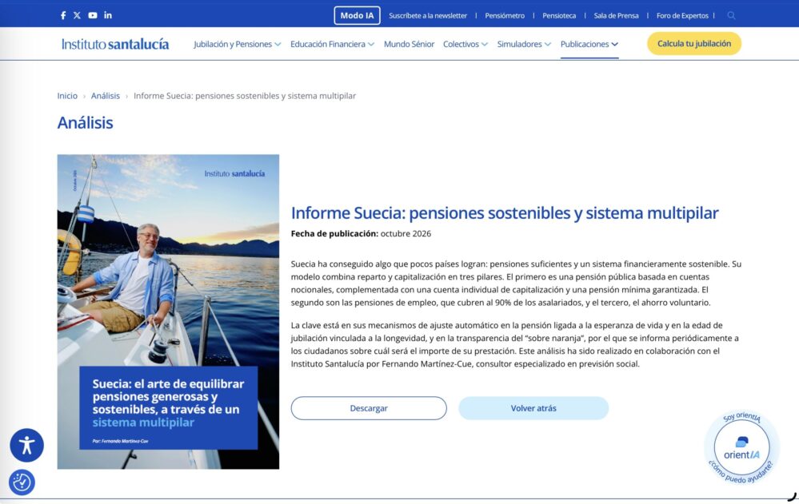Expand the Publicaciones dropdown
This screenshot has height=504, width=799.
(x=589, y=44)
